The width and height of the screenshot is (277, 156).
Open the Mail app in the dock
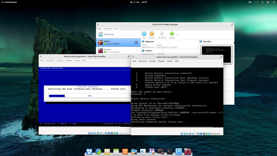(x=107, y=152)
